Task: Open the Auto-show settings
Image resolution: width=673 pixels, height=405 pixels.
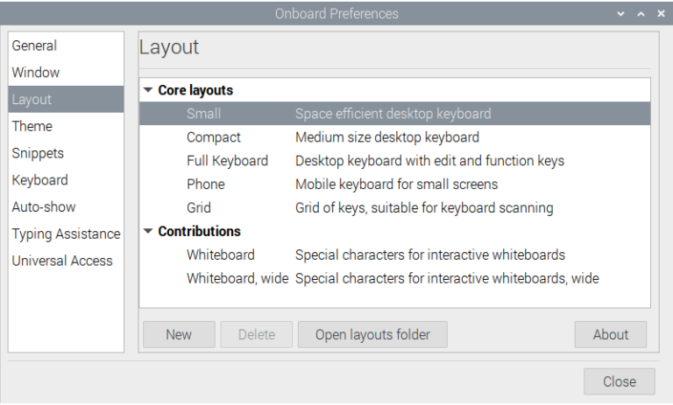Action: 44,207
